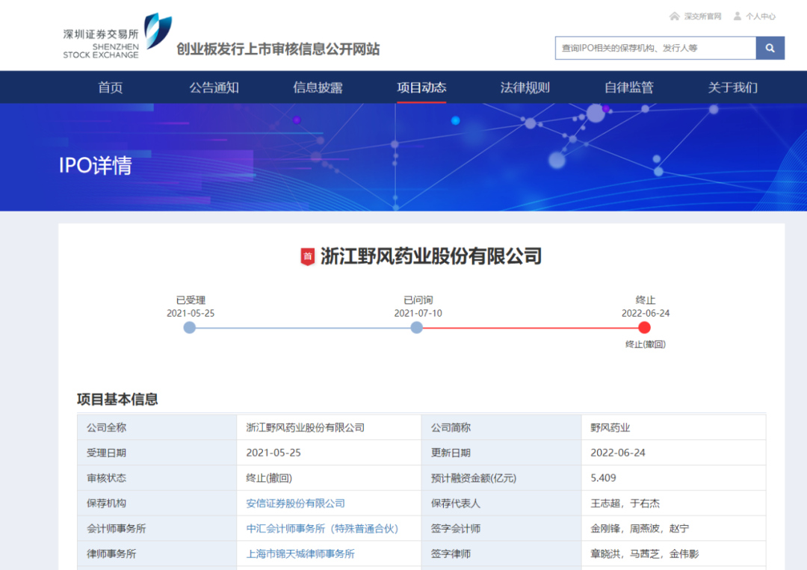The image size is (807, 570).
Task: Click the site title 创业板发行上市审核信息公开网站
Action: coord(278,49)
